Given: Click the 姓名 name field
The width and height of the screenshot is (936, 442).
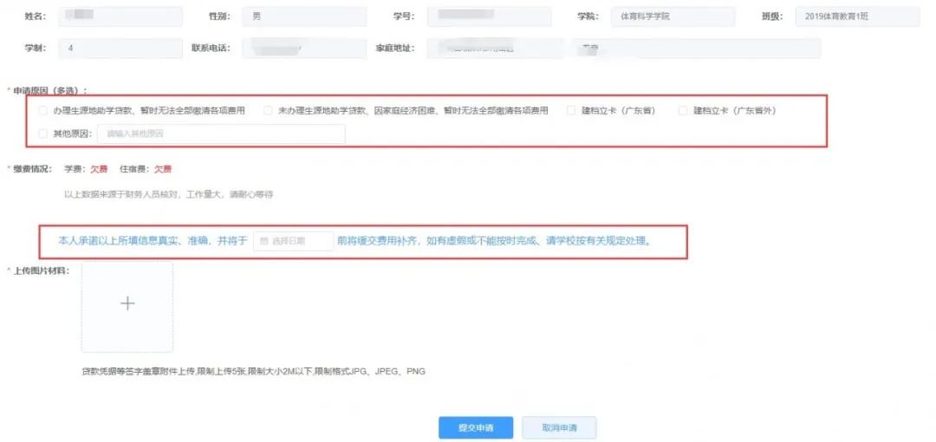Looking at the screenshot, I should click(120, 16).
